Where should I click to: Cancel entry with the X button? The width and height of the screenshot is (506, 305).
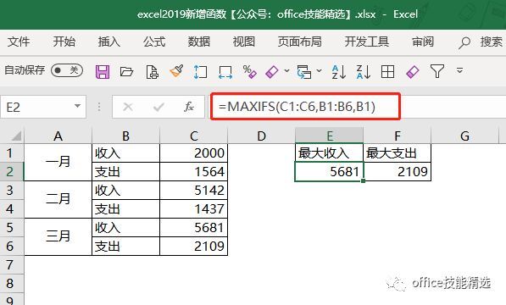(128, 107)
